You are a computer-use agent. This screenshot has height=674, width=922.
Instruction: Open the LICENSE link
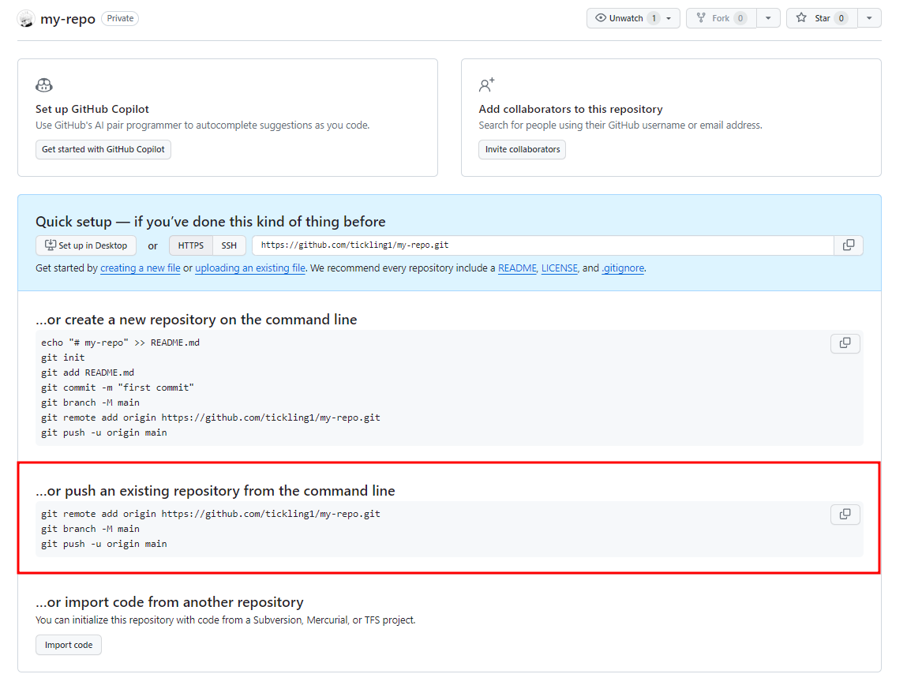(x=560, y=268)
